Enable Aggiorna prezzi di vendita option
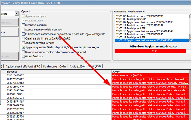Viewport: 191px width, 120px height. click(x=23, y=43)
